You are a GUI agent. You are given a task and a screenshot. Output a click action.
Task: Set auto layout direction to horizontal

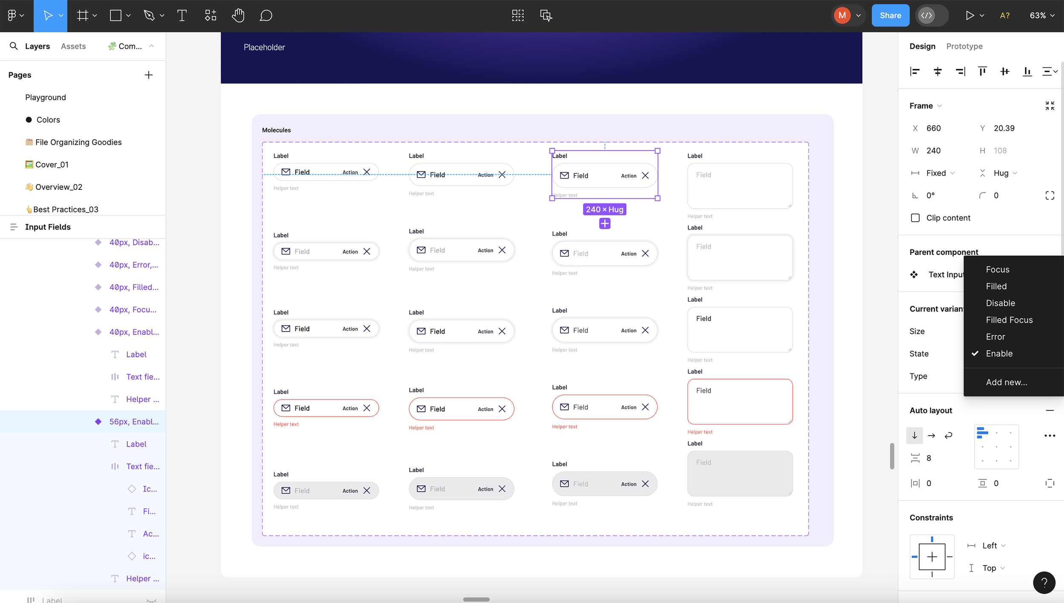931,436
